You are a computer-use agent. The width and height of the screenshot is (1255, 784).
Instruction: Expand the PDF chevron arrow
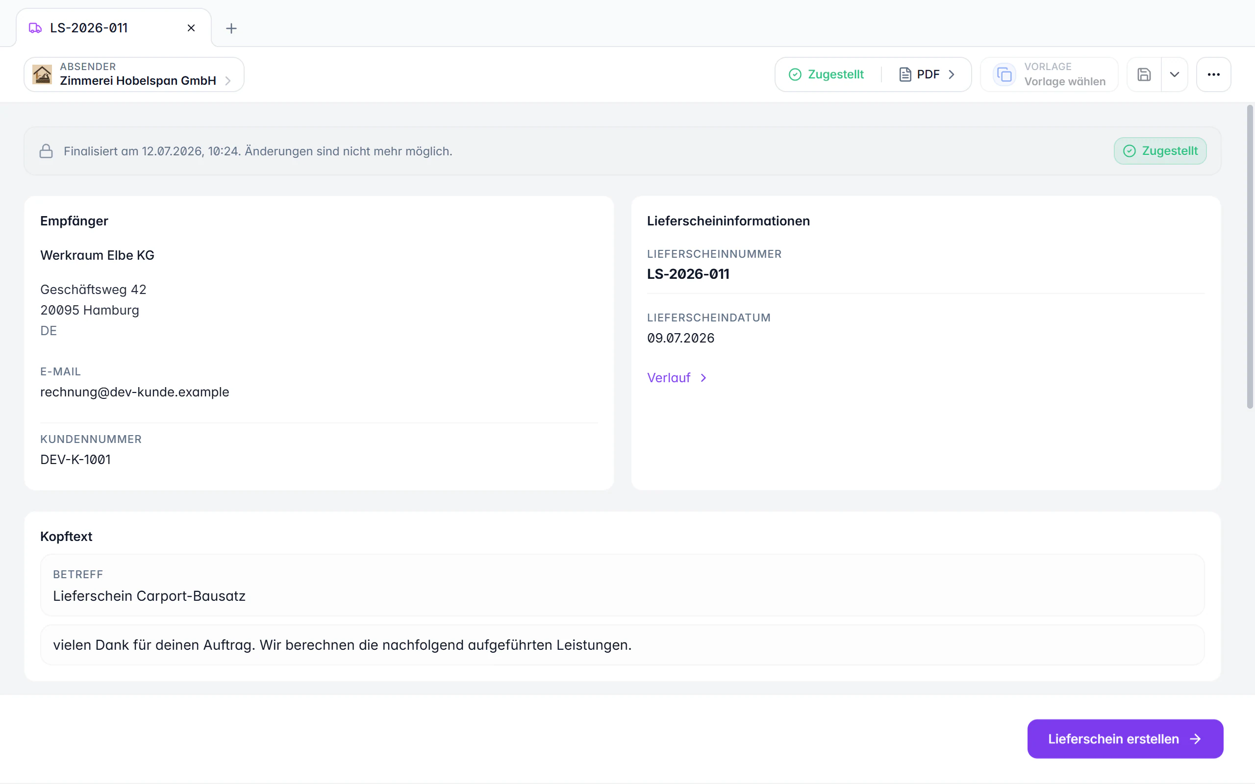951,74
